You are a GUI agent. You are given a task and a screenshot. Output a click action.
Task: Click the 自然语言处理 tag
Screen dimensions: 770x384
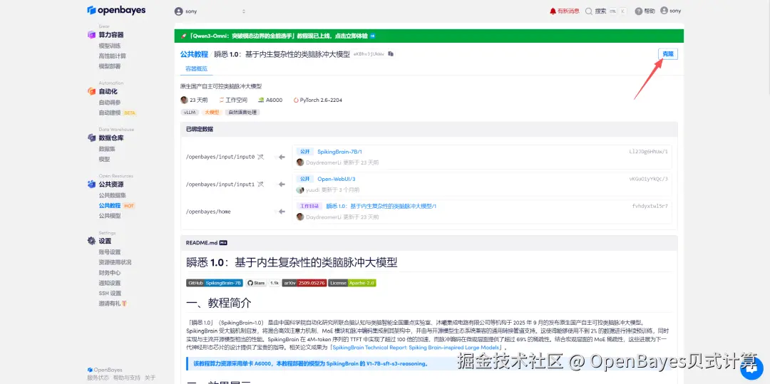pyautogui.click(x=242, y=113)
